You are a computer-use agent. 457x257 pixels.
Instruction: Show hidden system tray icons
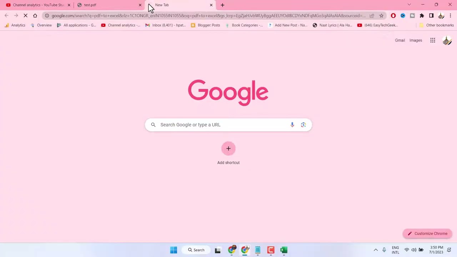376,250
